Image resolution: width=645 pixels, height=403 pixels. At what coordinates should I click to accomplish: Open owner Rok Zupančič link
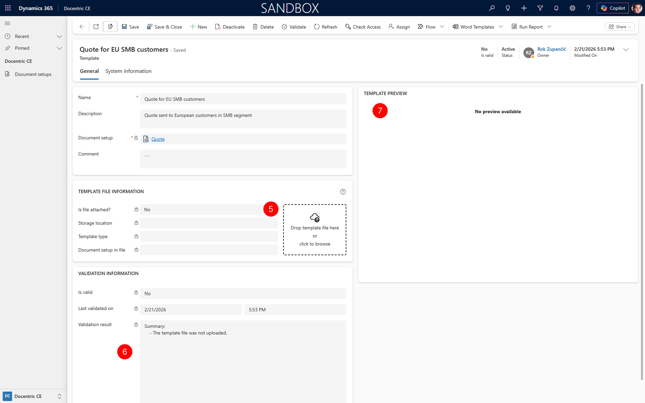click(552, 49)
